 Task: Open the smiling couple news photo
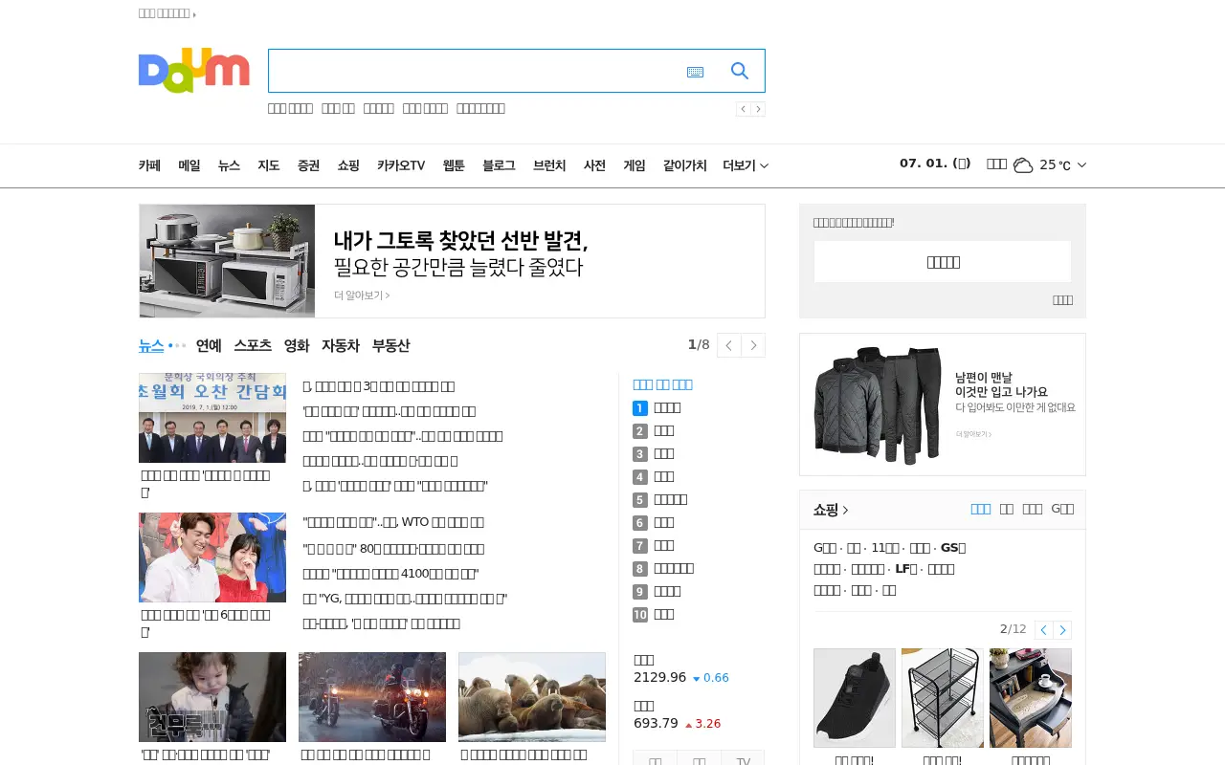click(x=212, y=557)
